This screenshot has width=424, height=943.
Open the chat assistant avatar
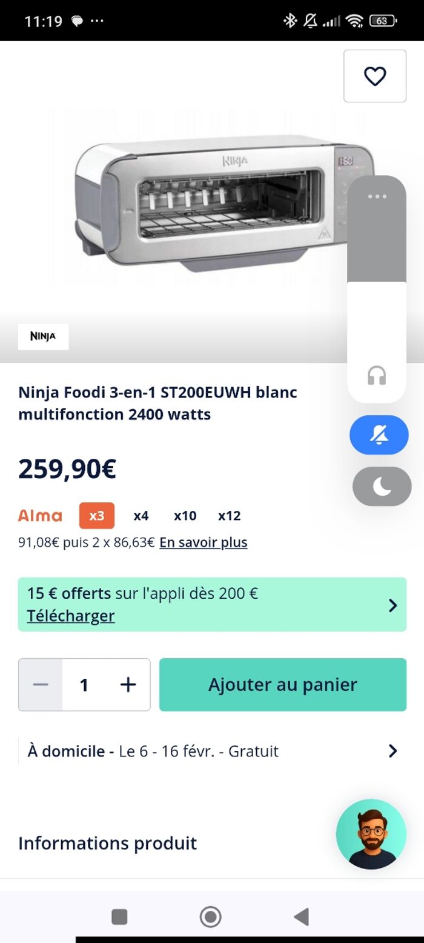[371, 834]
